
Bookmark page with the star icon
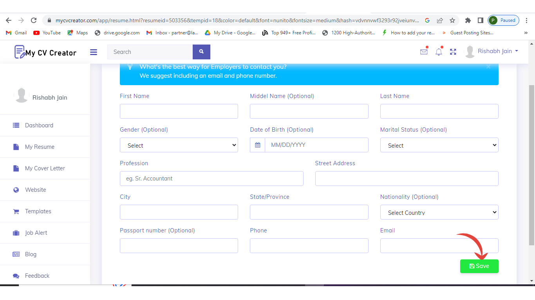452,20
